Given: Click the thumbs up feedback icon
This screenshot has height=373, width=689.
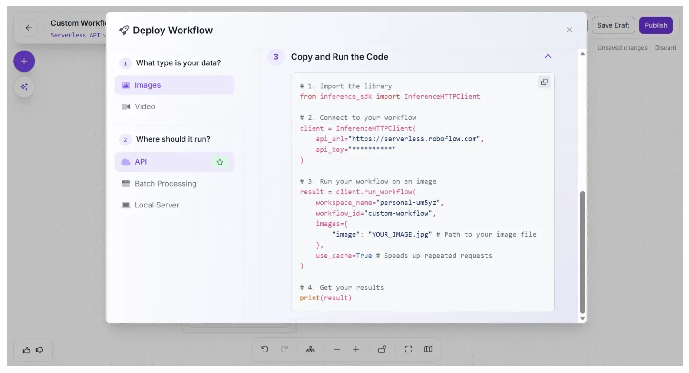Looking at the screenshot, I should (x=27, y=351).
